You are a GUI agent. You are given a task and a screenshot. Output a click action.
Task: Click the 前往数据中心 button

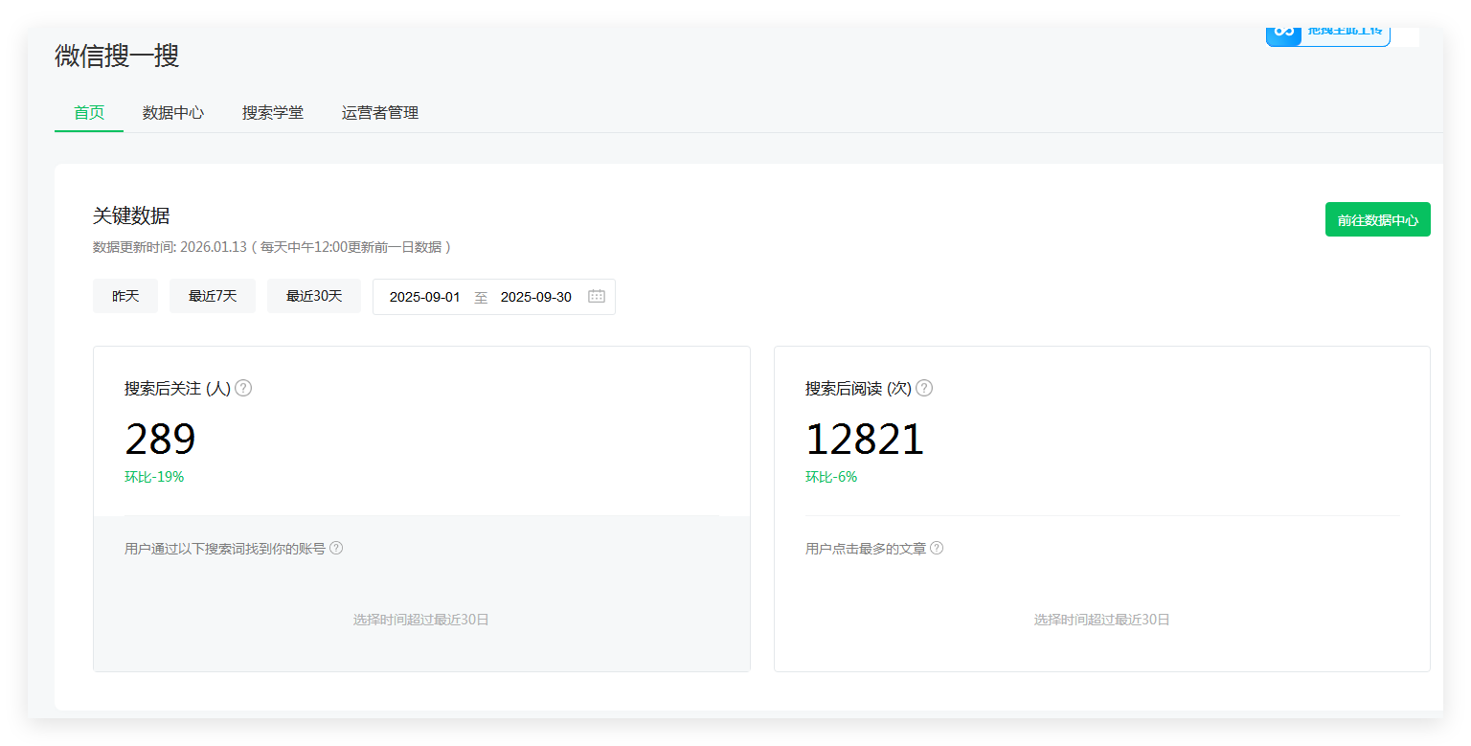1377,219
